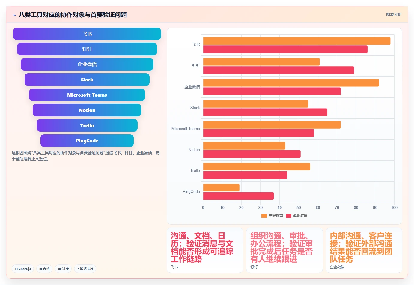Click the orange Microsoft Teams chart bar
Image resolution: width=414 pixels, height=285 pixels.
pyautogui.click(x=272, y=125)
